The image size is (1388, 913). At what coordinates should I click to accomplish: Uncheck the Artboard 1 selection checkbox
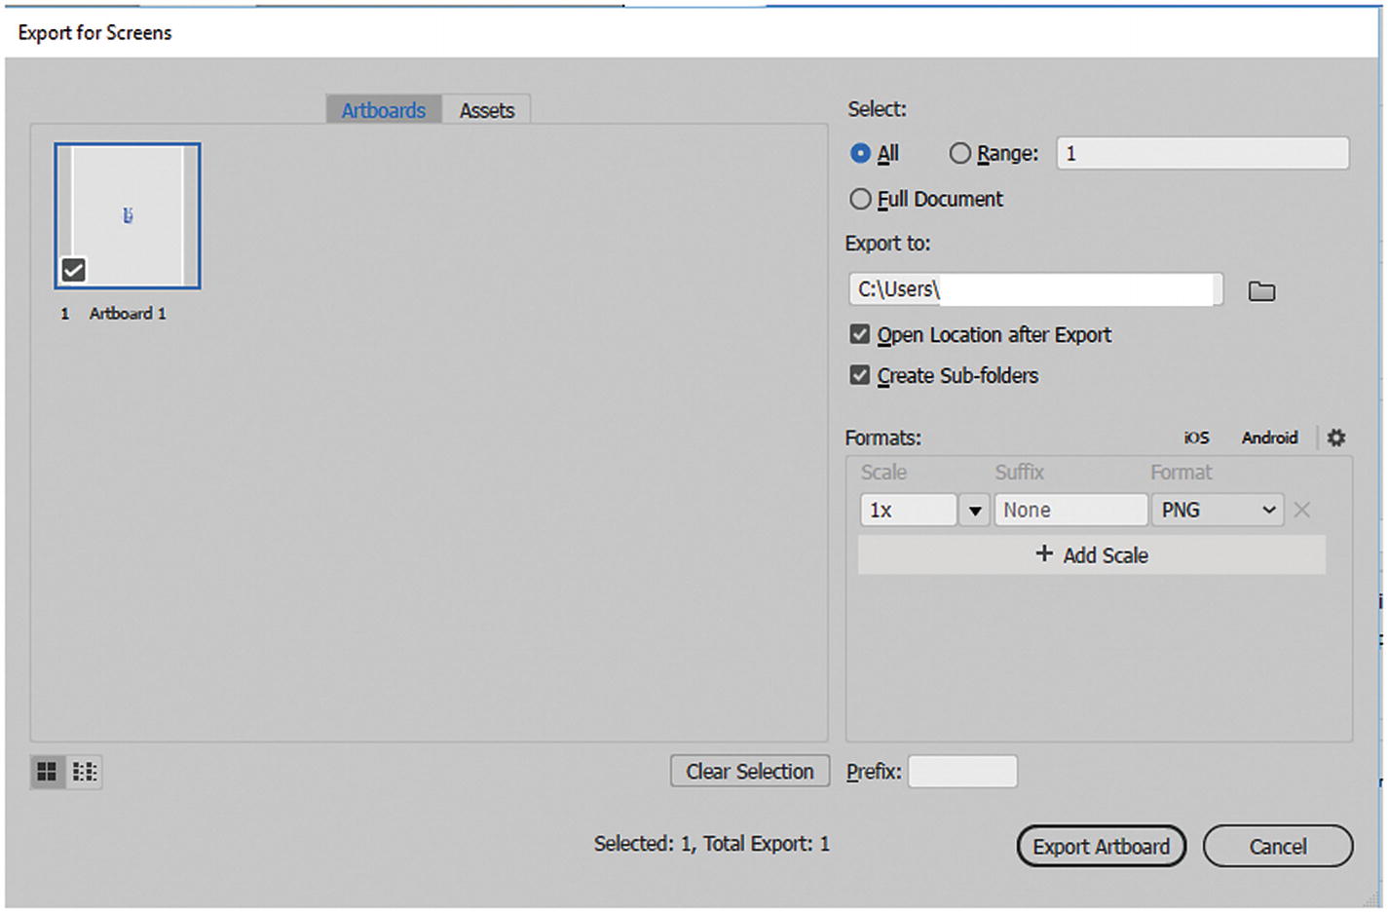73,270
